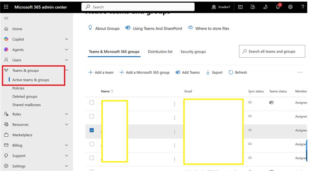Expand the Copilot section chevron
309x171 pixels.
tap(66, 39)
